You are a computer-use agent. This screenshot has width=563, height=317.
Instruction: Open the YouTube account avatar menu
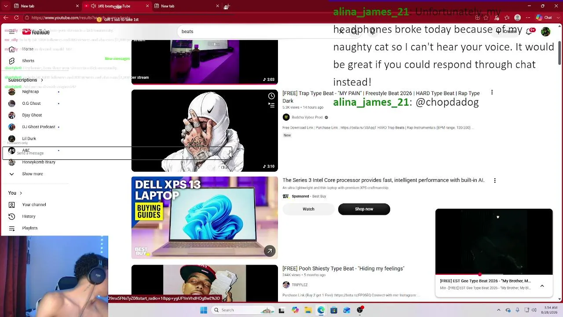pos(545,32)
